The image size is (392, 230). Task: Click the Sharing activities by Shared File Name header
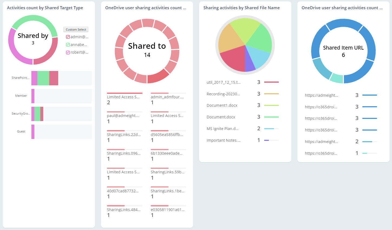point(242,8)
